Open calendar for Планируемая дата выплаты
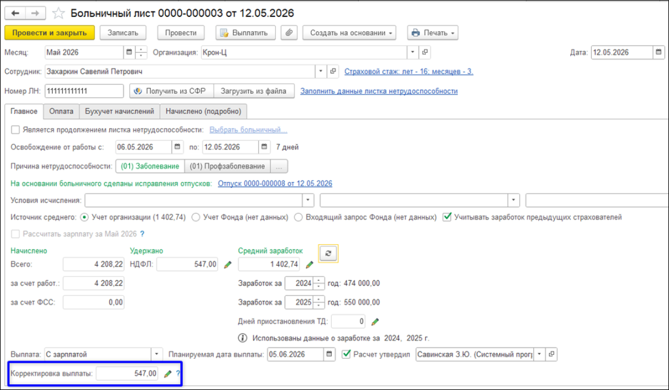 coord(329,354)
